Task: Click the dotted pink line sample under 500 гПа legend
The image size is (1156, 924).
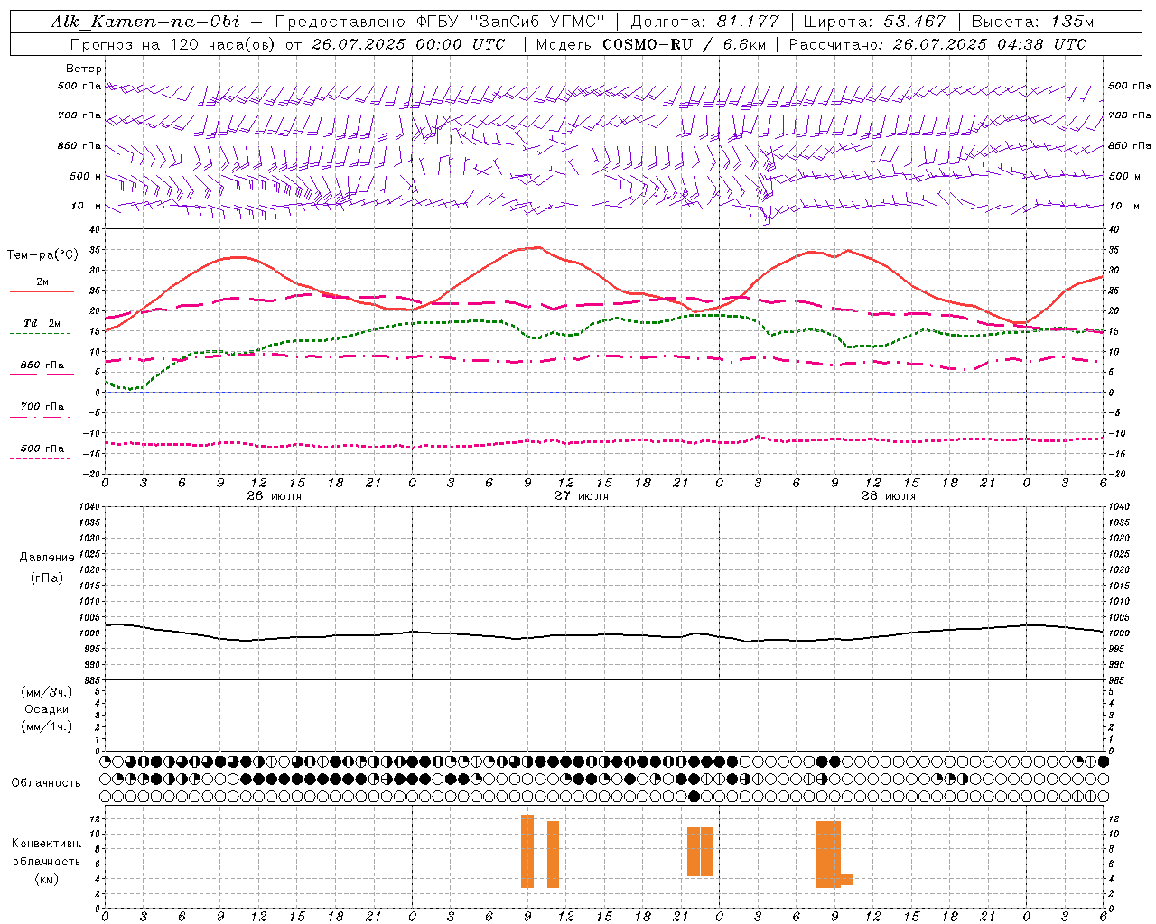Action: (41, 458)
